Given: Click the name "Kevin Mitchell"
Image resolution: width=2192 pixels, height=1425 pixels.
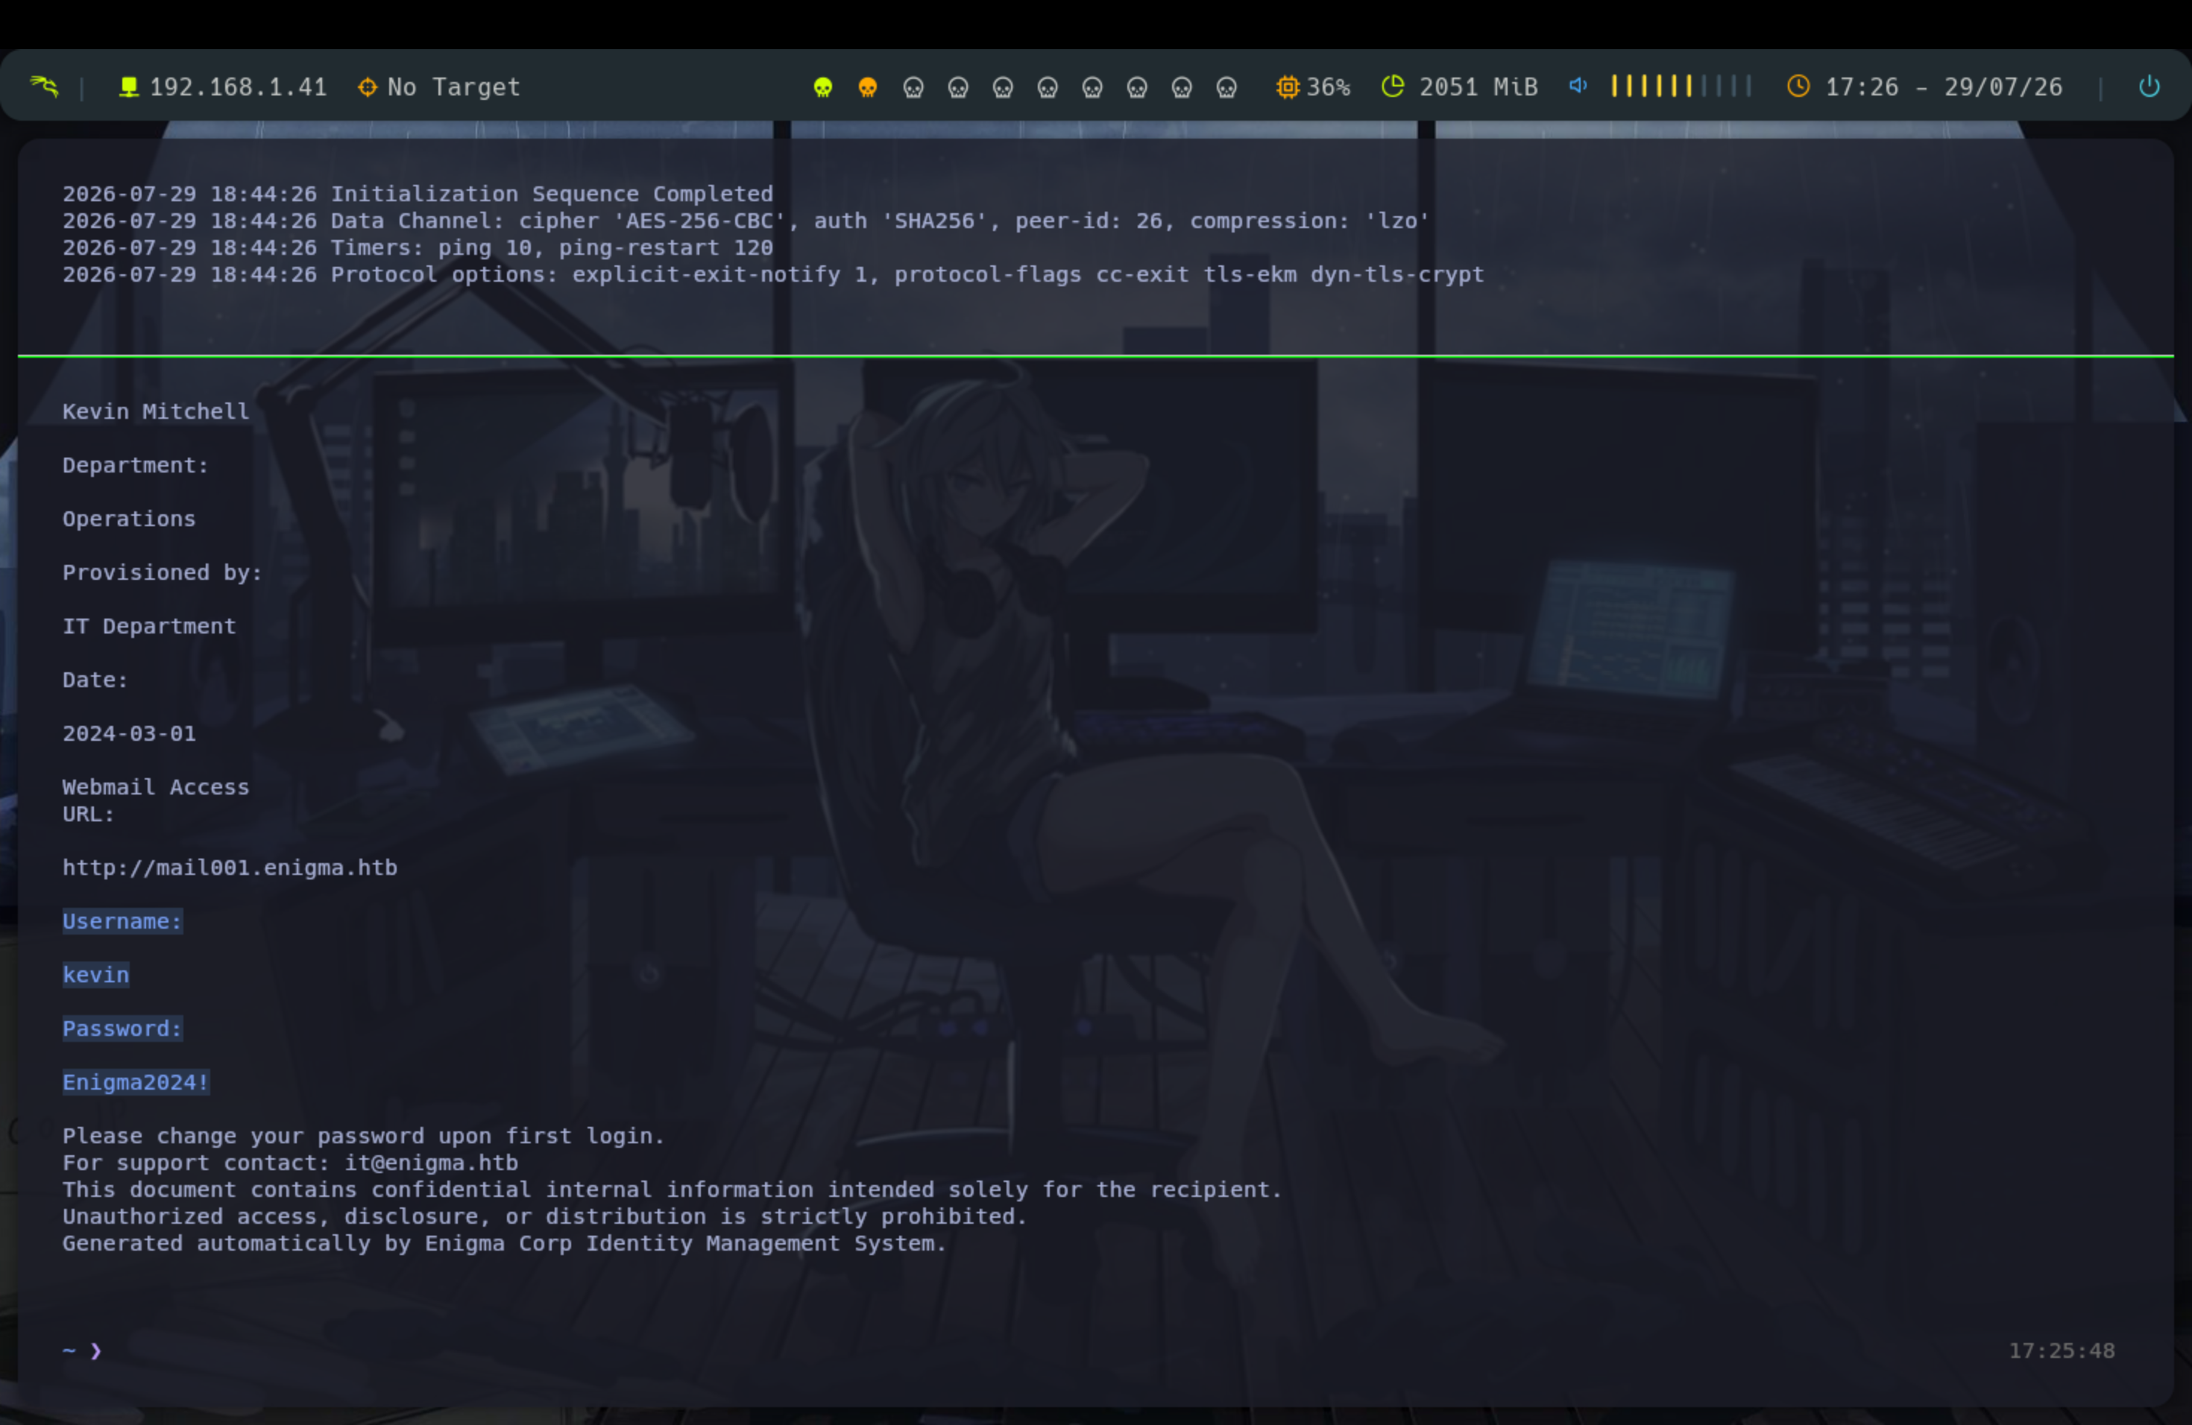Looking at the screenshot, I should tap(156, 411).
